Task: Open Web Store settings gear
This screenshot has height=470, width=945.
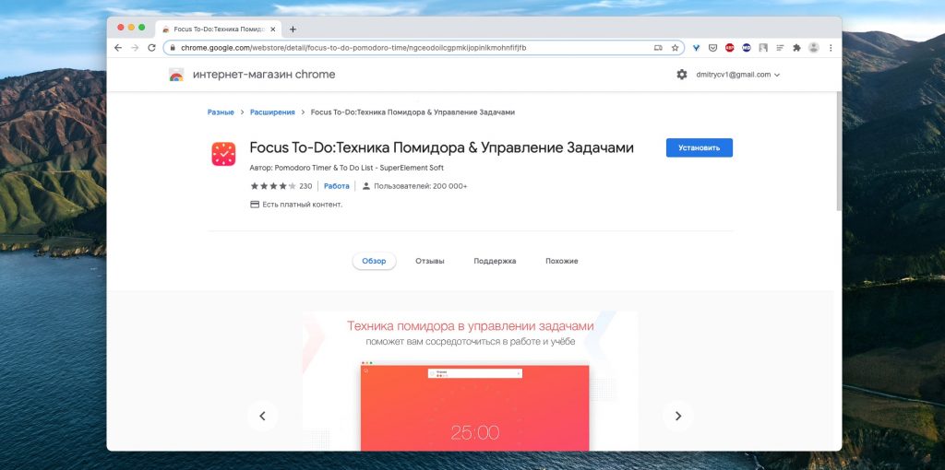Action: (x=682, y=75)
